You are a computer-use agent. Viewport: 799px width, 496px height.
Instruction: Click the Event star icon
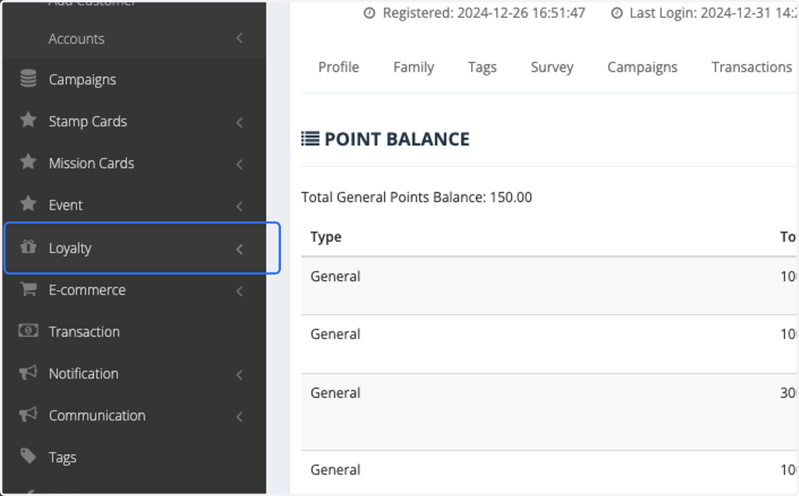point(28,204)
